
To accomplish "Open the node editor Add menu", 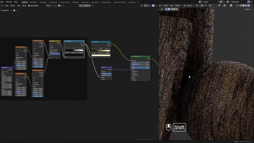I will coord(19,6).
